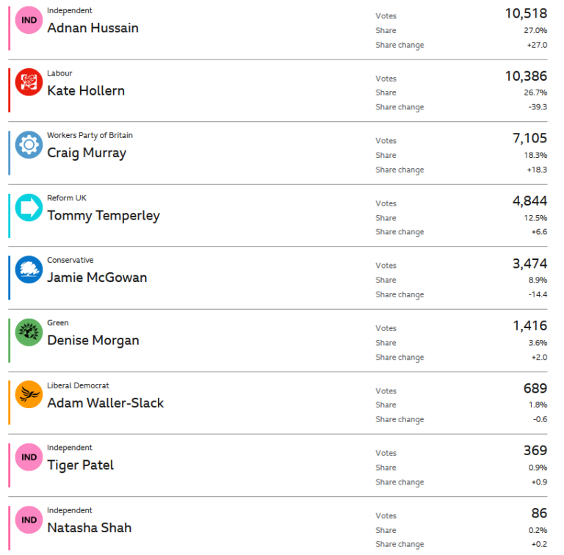Click the Workers Party of Britain gear icon
The image size is (564, 555).
pos(29,145)
